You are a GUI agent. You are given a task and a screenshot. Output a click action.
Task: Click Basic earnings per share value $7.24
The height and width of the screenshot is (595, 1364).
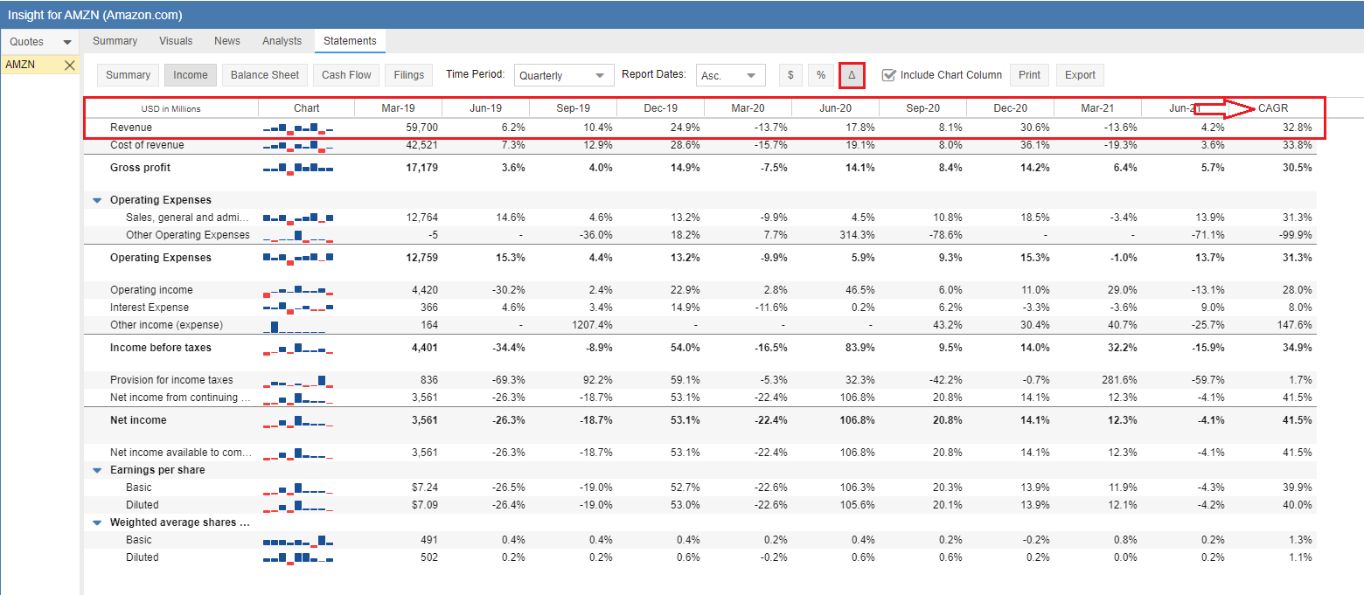[423, 488]
